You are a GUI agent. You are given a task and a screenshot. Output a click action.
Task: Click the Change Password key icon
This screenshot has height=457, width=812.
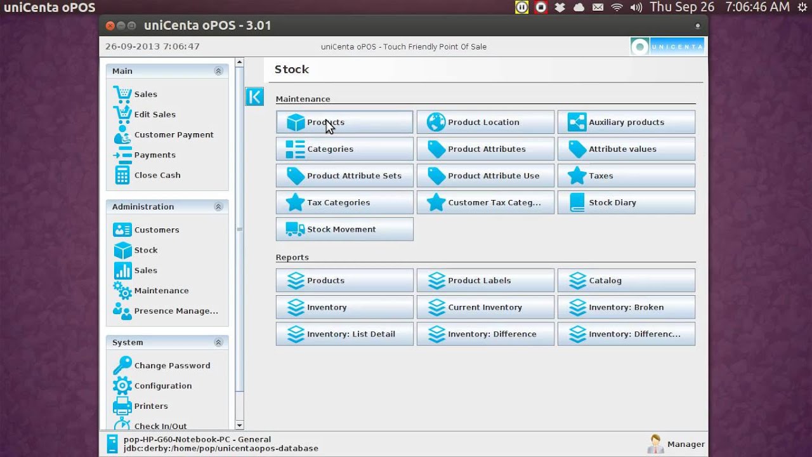(x=122, y=366)
